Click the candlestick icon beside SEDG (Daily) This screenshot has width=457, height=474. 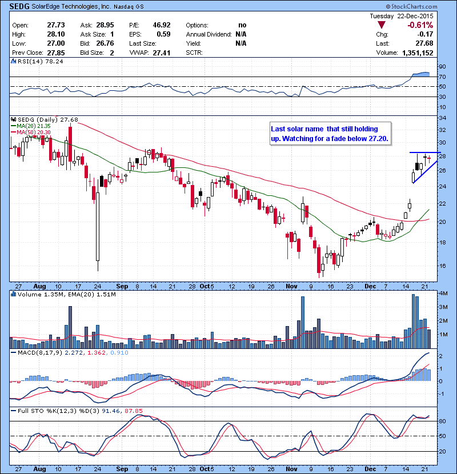[x=13, y=120]
